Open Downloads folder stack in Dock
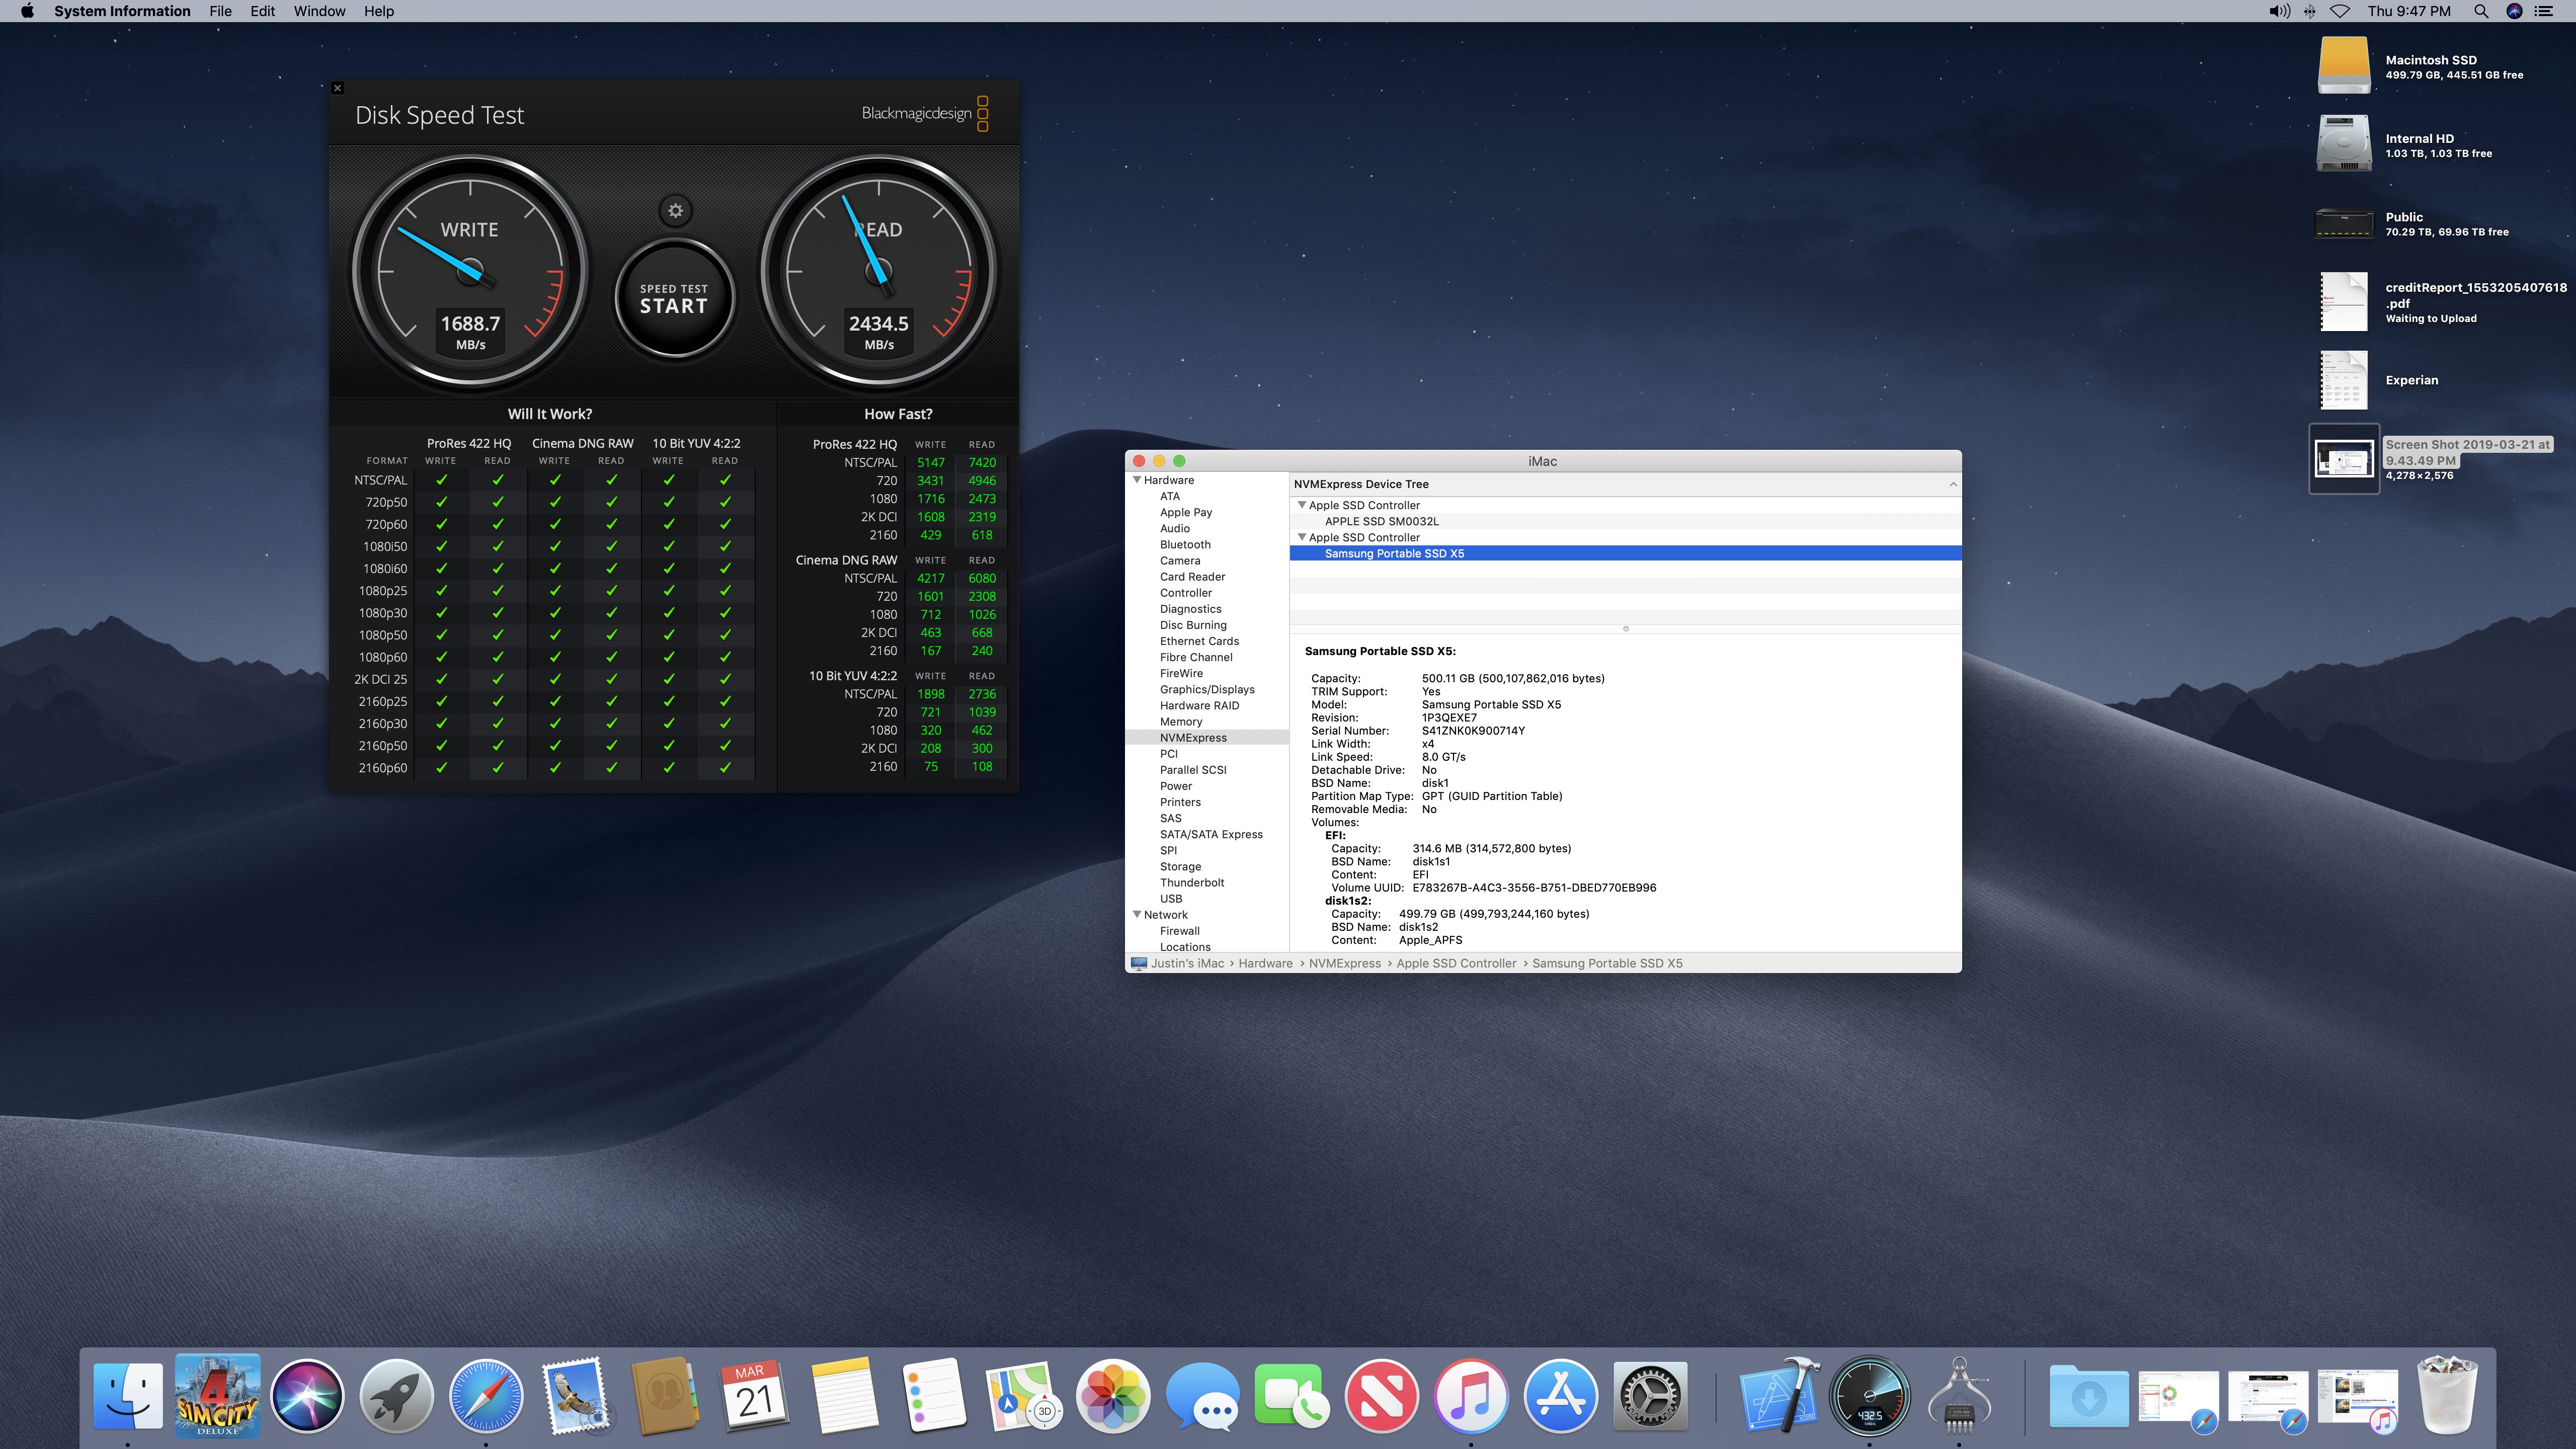Viewport: 2576px width, 1449px height. [2089, 1396]
